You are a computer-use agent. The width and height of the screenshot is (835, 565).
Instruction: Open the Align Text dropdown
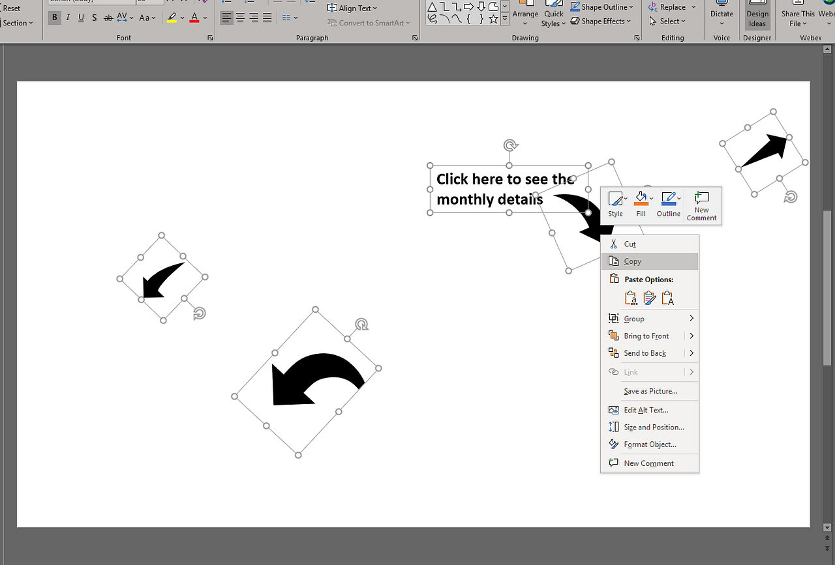click(x=352, y=8)
